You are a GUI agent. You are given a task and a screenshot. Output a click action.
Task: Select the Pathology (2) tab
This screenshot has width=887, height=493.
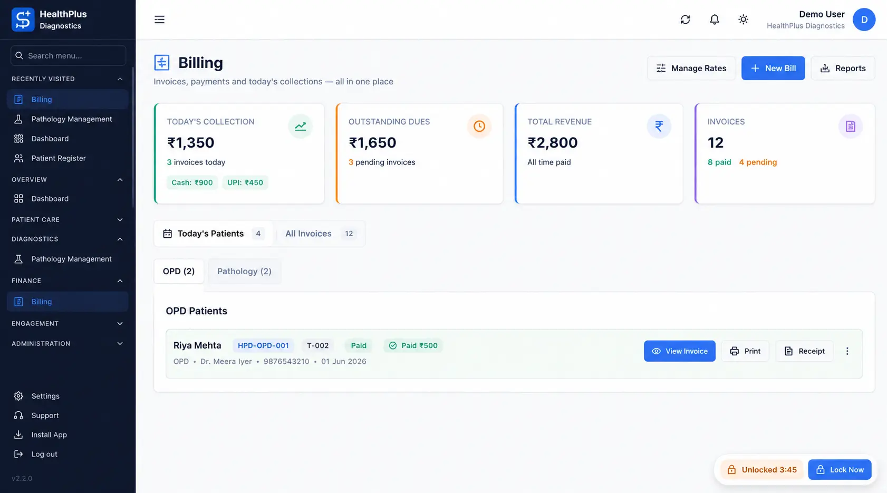click(x=244, y=272)
